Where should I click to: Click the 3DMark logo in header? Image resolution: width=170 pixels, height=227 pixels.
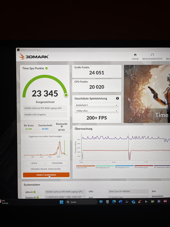tap(34, 56)
